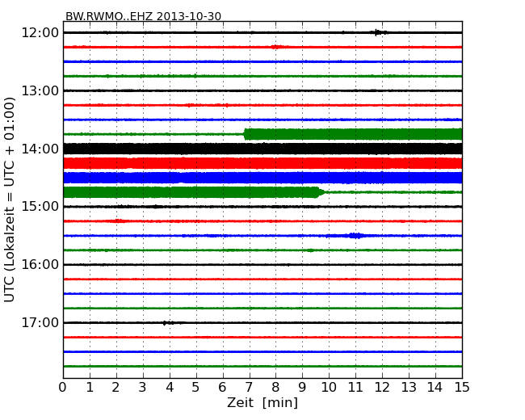
Task: Click the tapering end of thick green 14:45 signal
Action: pyautogui.click(x=320, y=192)
